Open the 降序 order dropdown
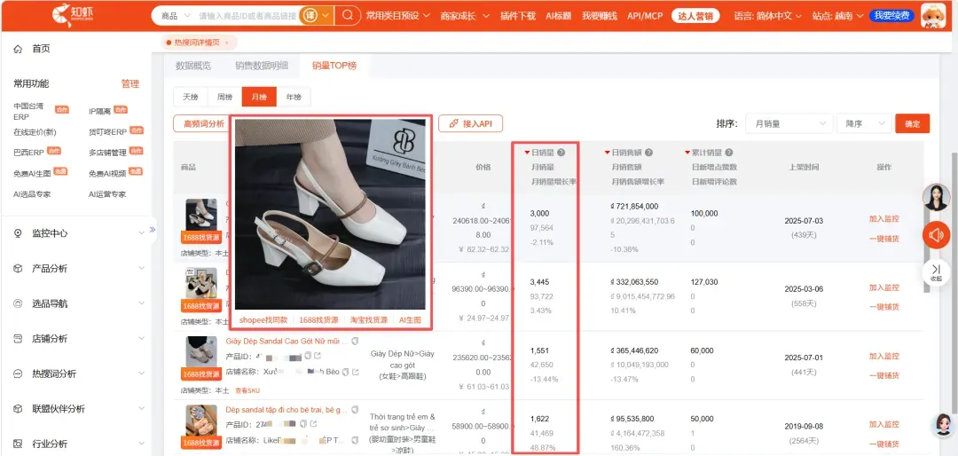The image size is (958, 456). coord(865,123)
